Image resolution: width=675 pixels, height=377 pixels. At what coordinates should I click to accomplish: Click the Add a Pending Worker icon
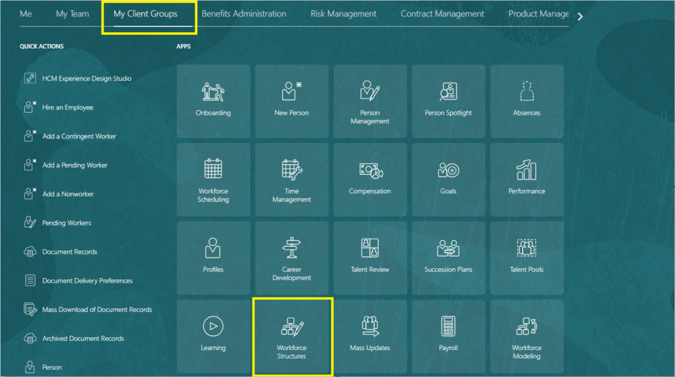coord(30,164)
